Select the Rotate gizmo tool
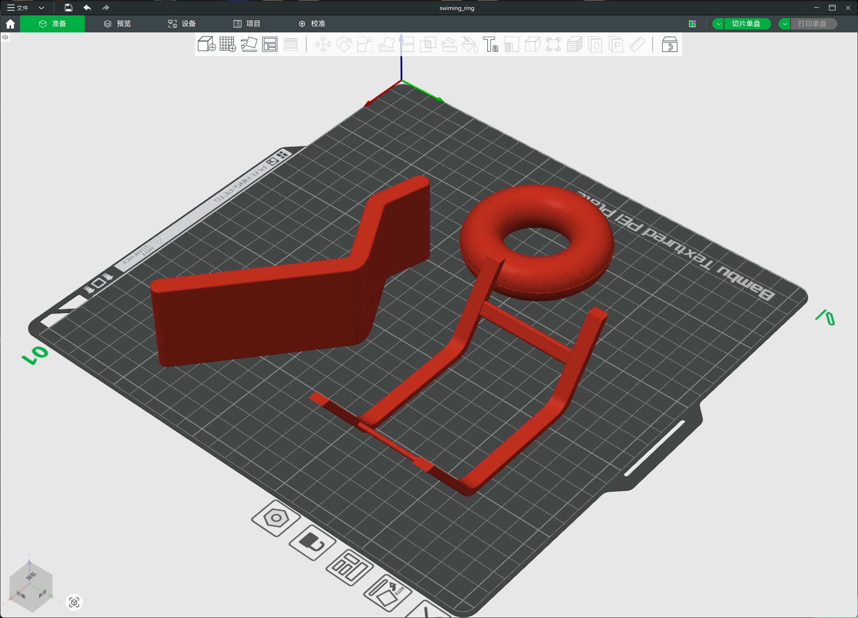The image size is (858, 618). click(x=344, y=44)
